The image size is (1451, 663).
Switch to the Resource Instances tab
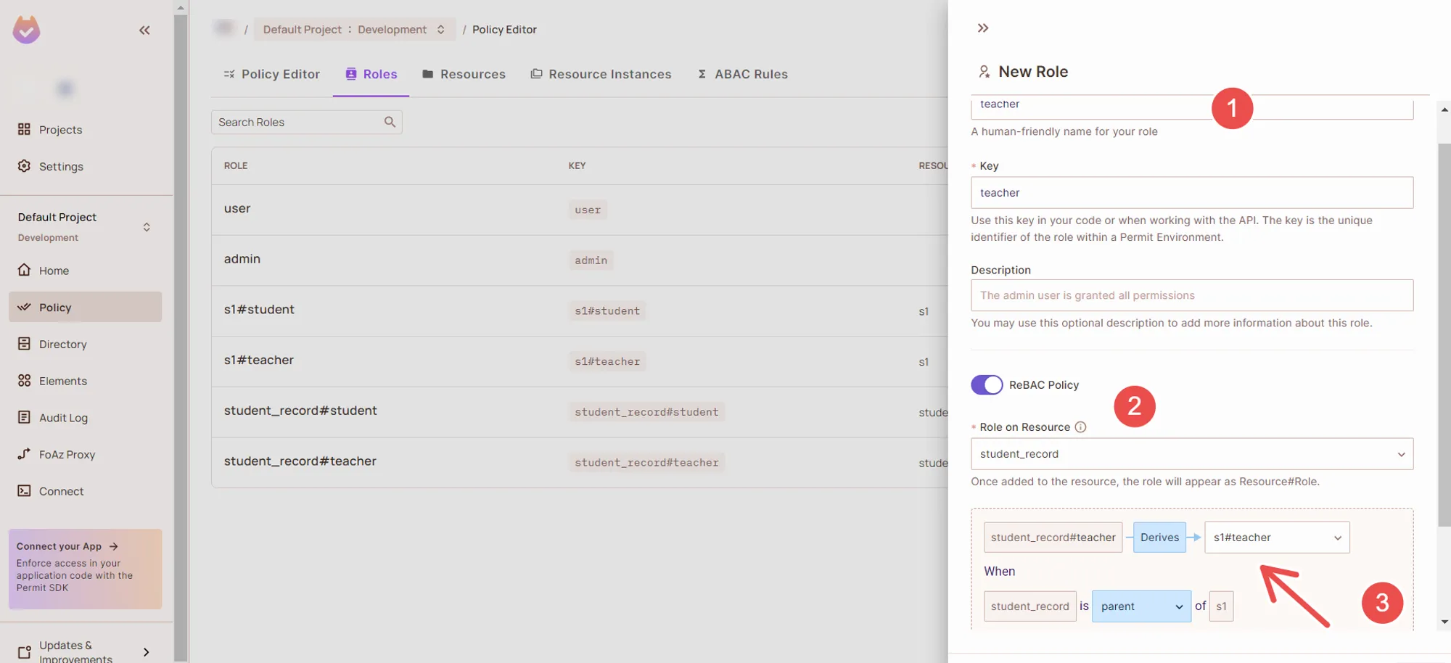point(601,74)
